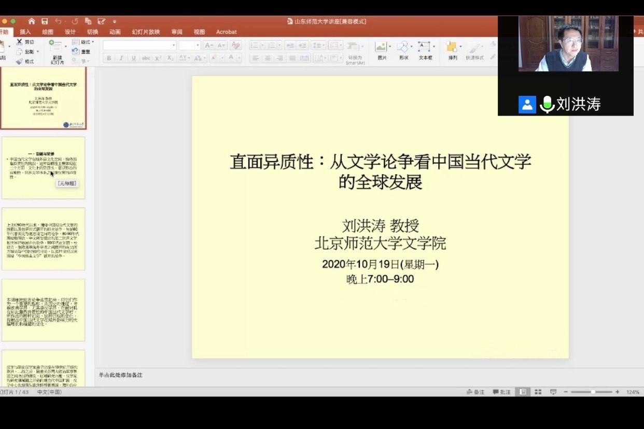Open the Customize Quick Access Toolbar arrow

[115, 22]
